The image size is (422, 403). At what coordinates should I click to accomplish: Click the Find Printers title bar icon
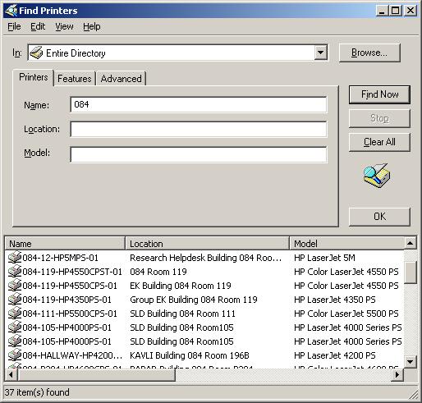(11, 11)
